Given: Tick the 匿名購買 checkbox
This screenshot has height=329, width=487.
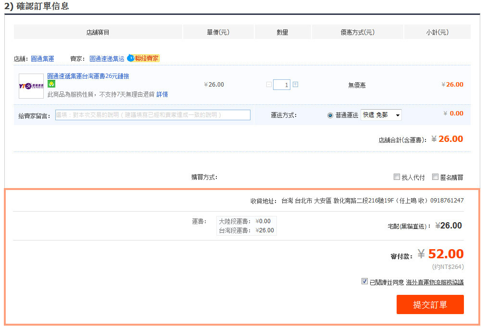Looking at the screenshot, I should point(435,177).
